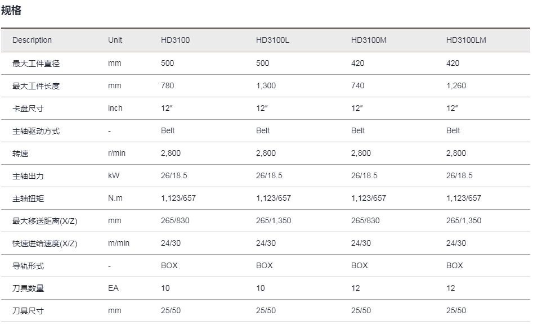Select the 卡盘尺寸 row label
This screenshot has height=325, width=533.
[28, 109]
